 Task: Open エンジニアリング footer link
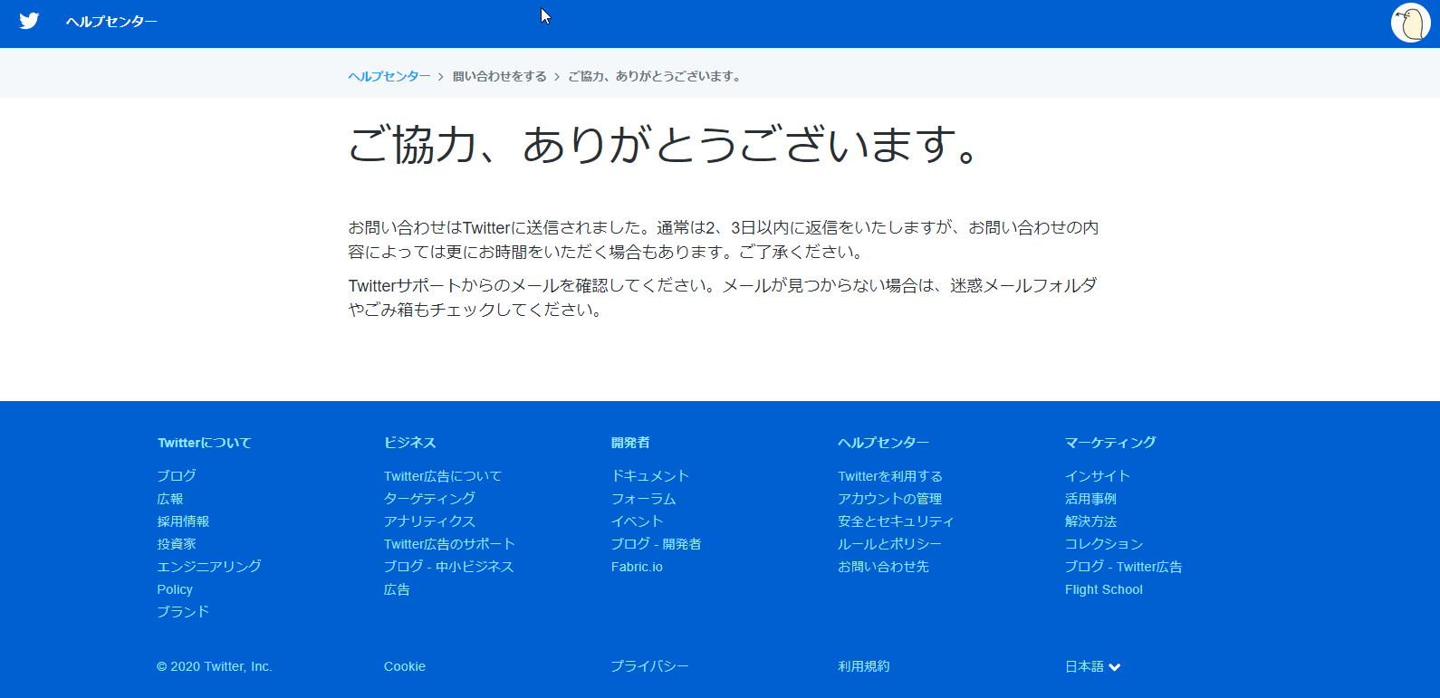click(x=209, y=567)
